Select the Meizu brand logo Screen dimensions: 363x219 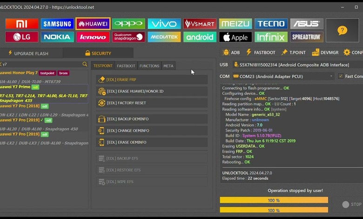(x=235, y=24)
